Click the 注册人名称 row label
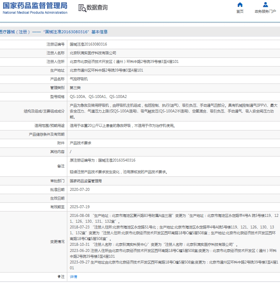The height and width of the screenshot is (283, 280). point(55,53)
